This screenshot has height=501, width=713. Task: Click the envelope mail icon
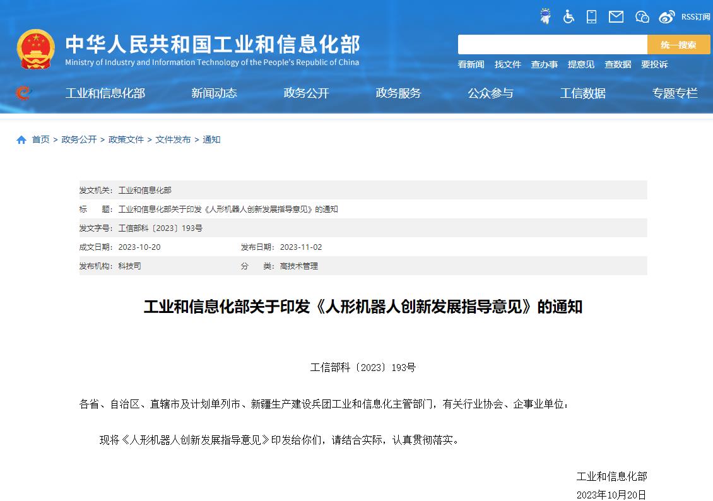click(616, 17)
